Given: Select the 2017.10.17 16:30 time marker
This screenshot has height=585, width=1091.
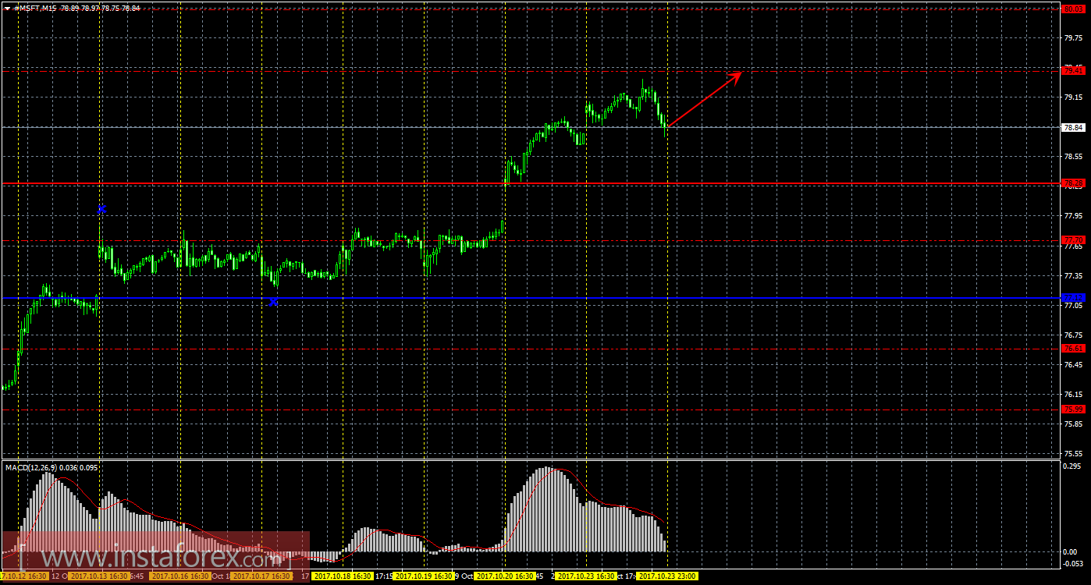Looking at the screenshot, I should point(261,576).
